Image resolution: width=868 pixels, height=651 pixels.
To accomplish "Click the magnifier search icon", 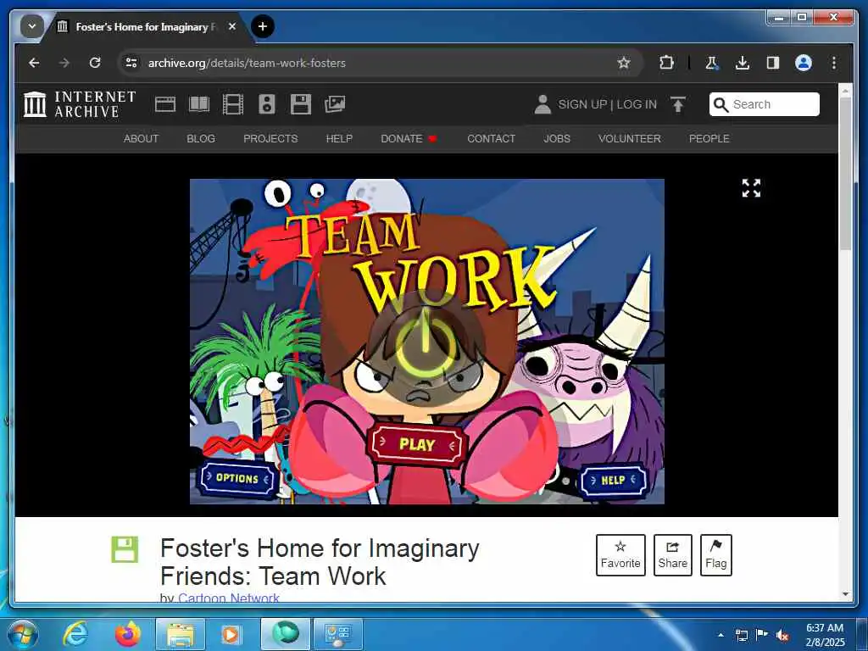I will [721, 104].
